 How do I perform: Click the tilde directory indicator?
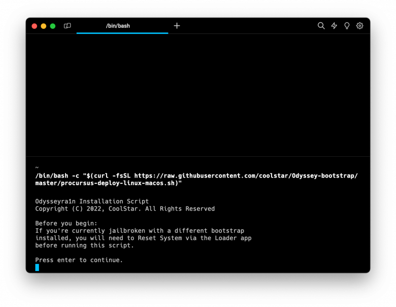[x=37, y=167]
